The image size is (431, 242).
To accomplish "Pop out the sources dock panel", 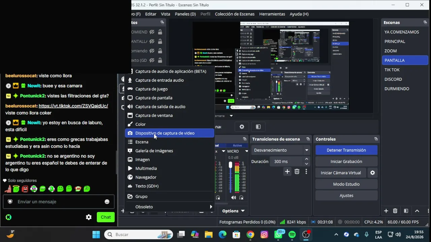I will pos(162,23).
